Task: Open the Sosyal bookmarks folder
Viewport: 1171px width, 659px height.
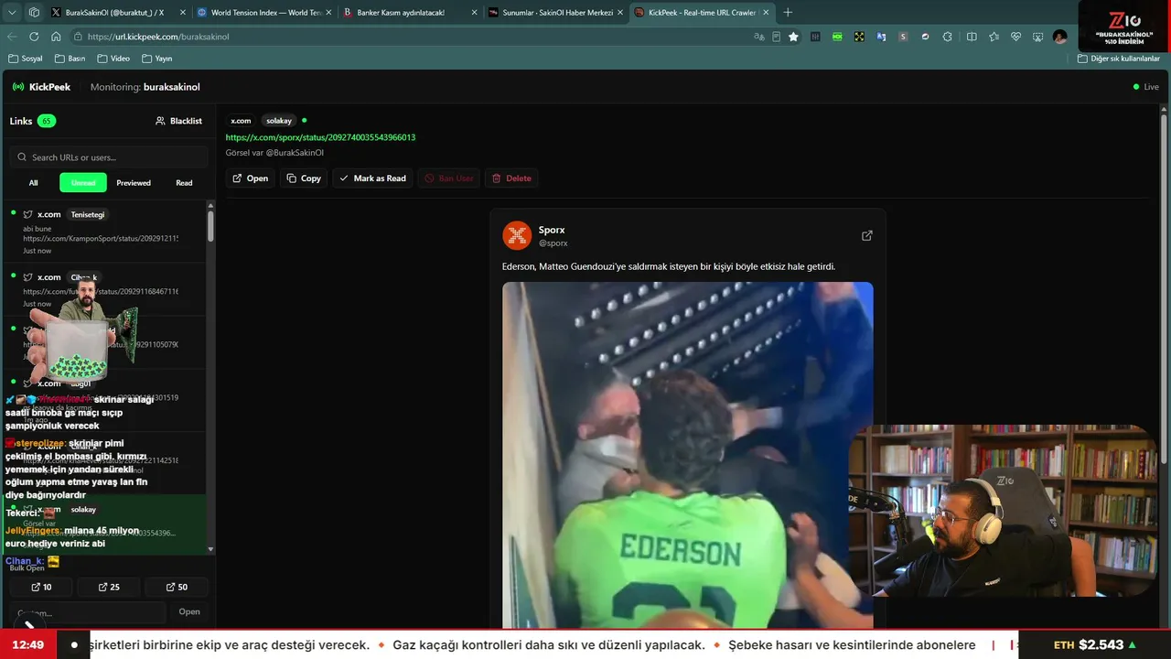Action: pyautogui.click(x=26, y=59)
